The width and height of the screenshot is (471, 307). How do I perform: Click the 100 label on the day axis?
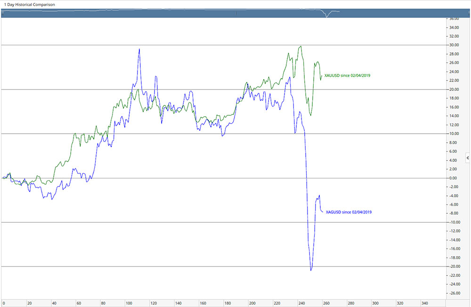pyautogui.click(x=128, y=303)
